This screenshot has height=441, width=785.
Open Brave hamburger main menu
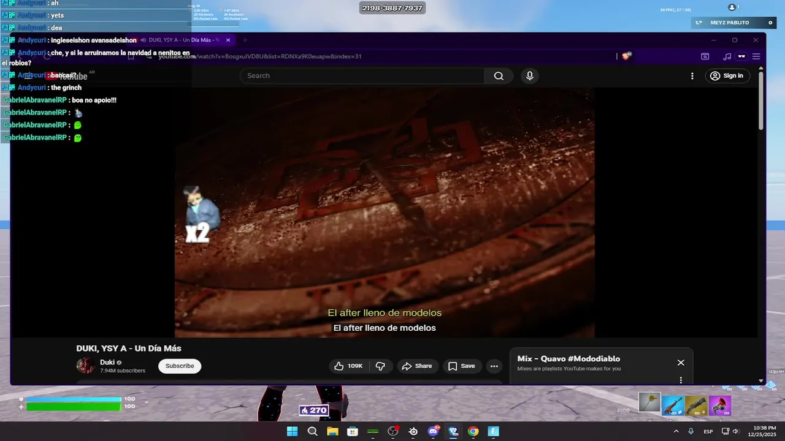coord(756,56)
